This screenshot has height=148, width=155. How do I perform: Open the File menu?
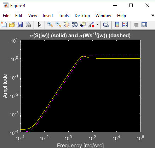(6, 16)
